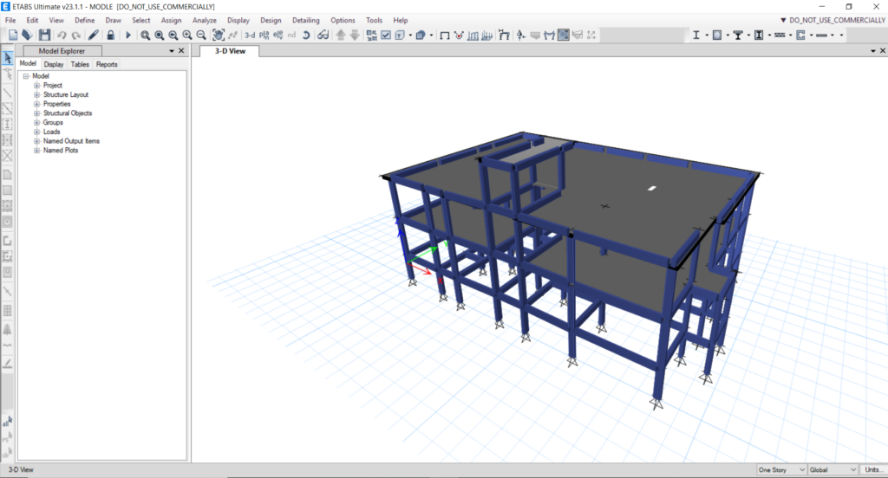
Task: Close the Model Explorer panel
Action: pyautogui.click(x=181, y=51)
